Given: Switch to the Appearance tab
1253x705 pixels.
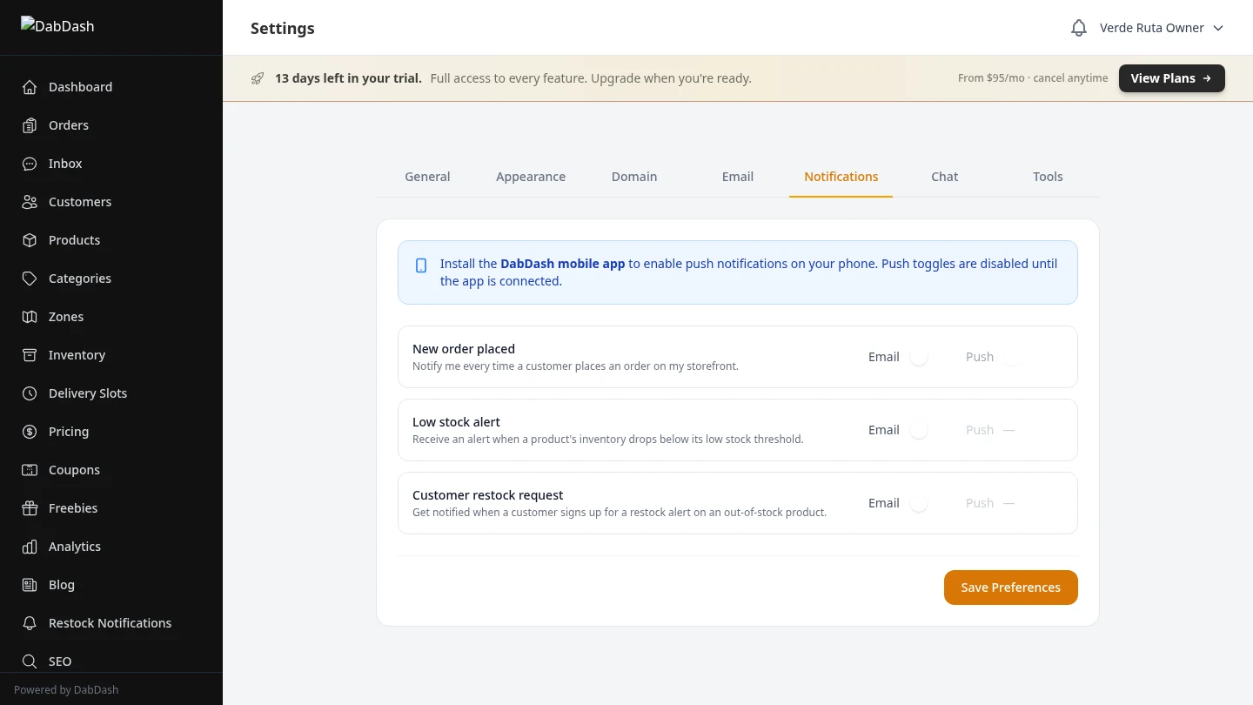Looking at the screenshot, I should pos(531,176).
